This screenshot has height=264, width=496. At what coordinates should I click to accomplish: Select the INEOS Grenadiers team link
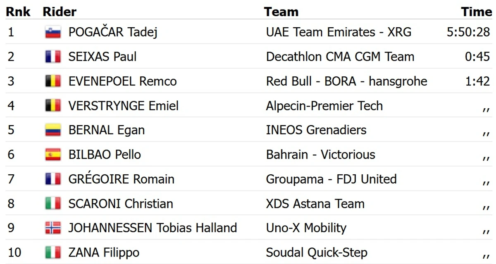(x=316, y=130)
